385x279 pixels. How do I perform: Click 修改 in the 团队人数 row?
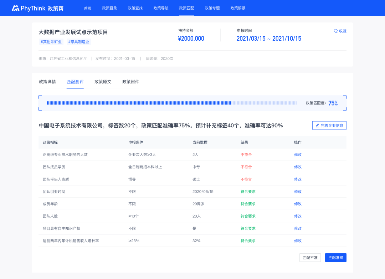pyautogui.click(x=298, y=216)
